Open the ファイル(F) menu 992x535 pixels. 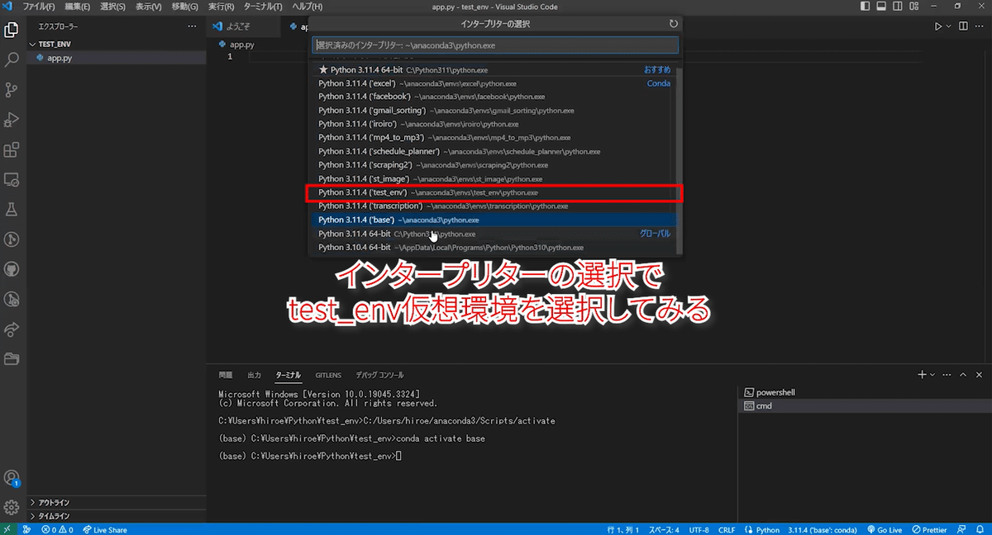point(40,6)
